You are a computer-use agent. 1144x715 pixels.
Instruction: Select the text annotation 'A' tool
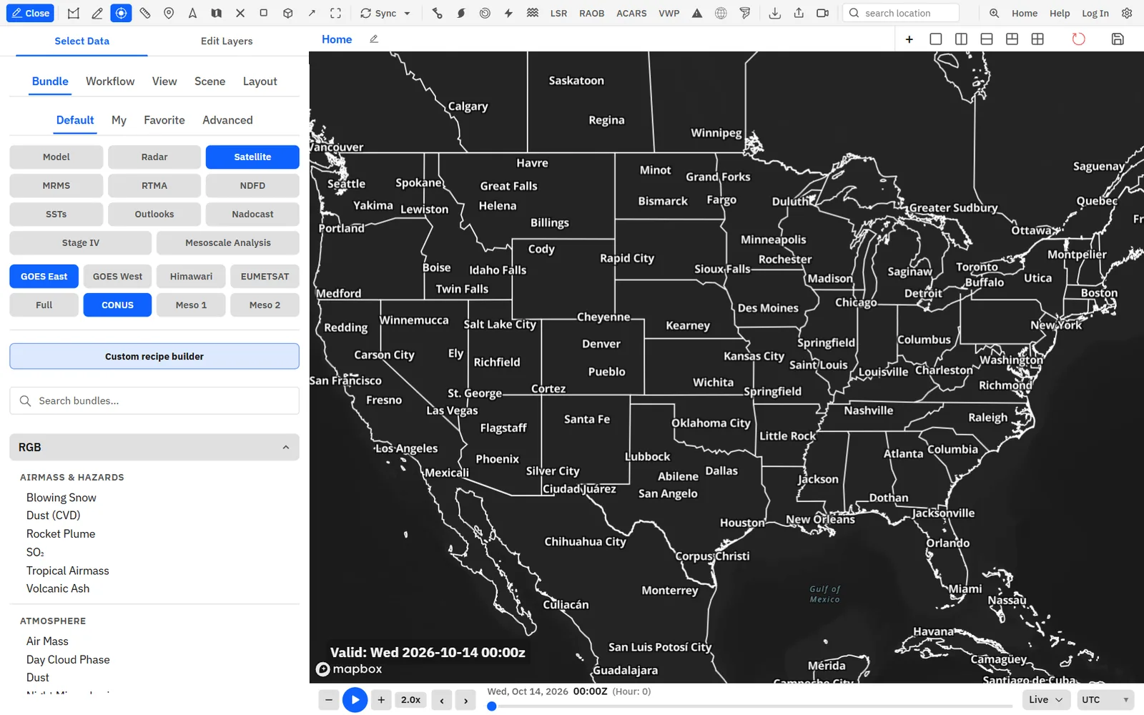pyautogui.click(x=192, y=13)
